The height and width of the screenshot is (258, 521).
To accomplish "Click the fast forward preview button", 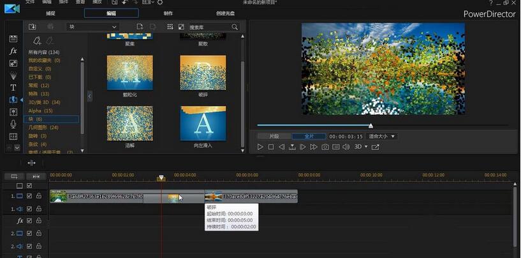I will tap(314, 147).
